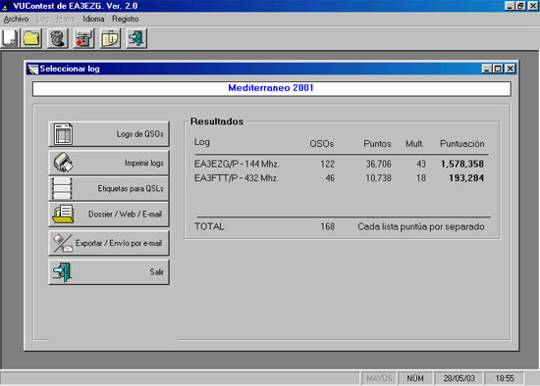Close the Seleccionar log window

pyautogui.click(x=510, y=69)
